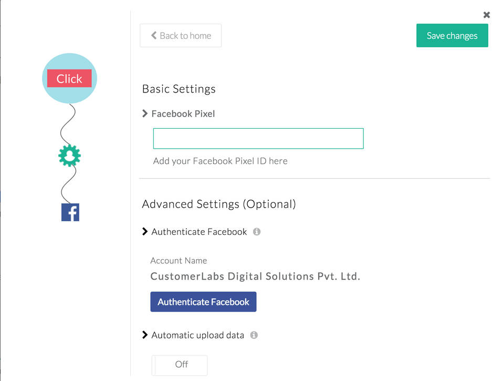504x381 pixels.
Task: Select the Click trigger node circle
Action: pyautogui.click(x=69, y=78)
